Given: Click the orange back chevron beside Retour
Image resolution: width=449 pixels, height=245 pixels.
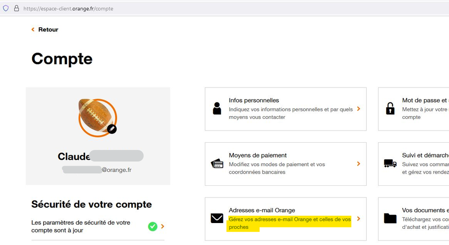Looking at the screenshot, I should tap(33, 30).
